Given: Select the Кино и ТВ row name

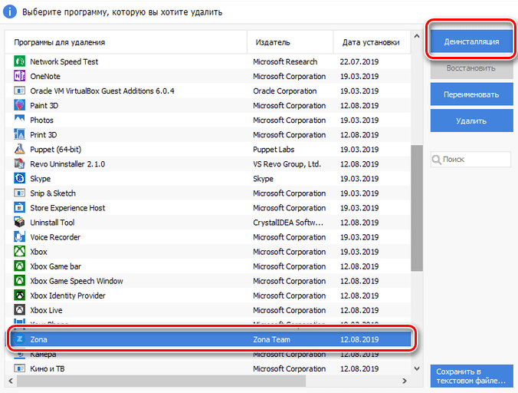Looking at the screenshot, I should click(x=48, y=368).
